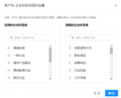The width and height of the screenshot is (121, 98).
Task: Select 一级行业 tag group
Action: [x=19, y=55]
